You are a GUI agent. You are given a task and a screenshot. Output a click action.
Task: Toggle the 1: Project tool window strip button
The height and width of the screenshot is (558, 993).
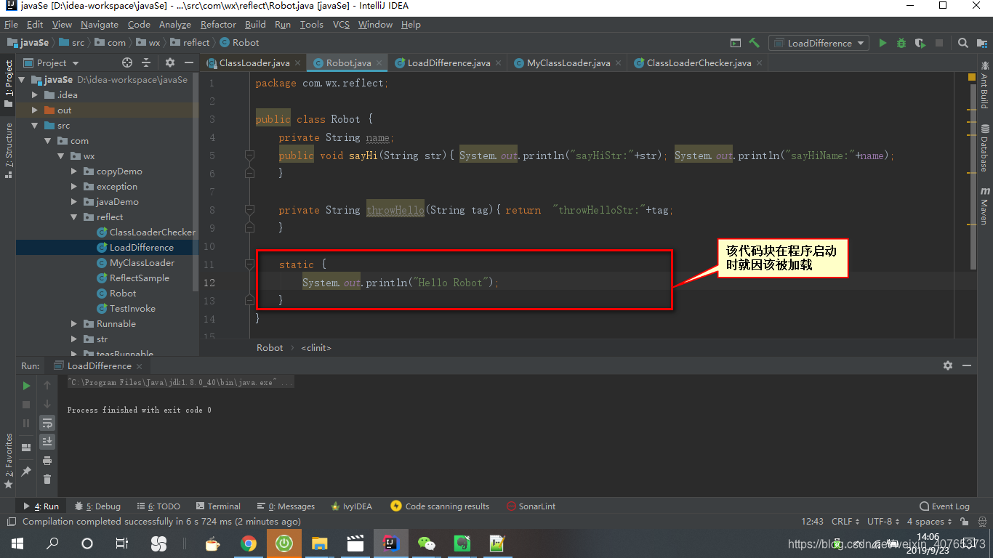tap(8, 84)
